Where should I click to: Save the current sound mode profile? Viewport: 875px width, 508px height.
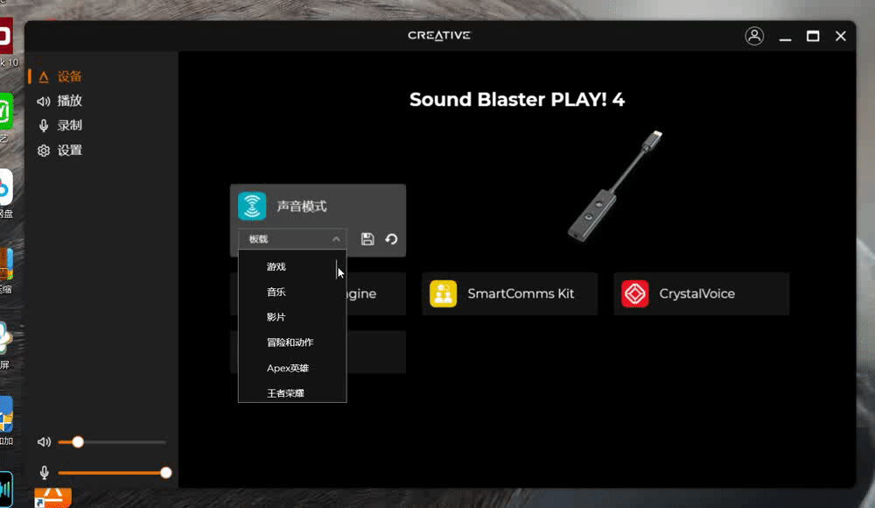pyautogui.click(x=367, y=239)
